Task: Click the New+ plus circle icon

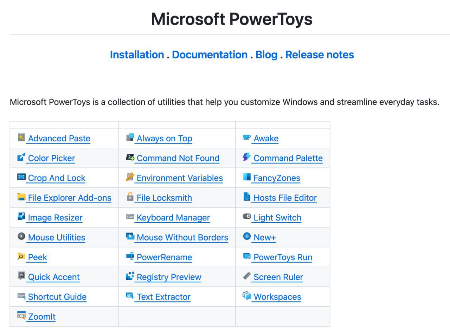Action: [x=247, y=237]
